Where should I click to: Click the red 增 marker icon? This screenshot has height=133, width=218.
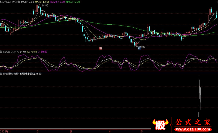click(101, 48)
